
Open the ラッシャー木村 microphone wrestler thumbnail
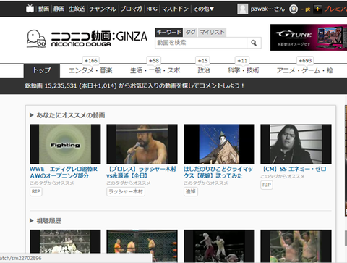(x=142, y=144)
